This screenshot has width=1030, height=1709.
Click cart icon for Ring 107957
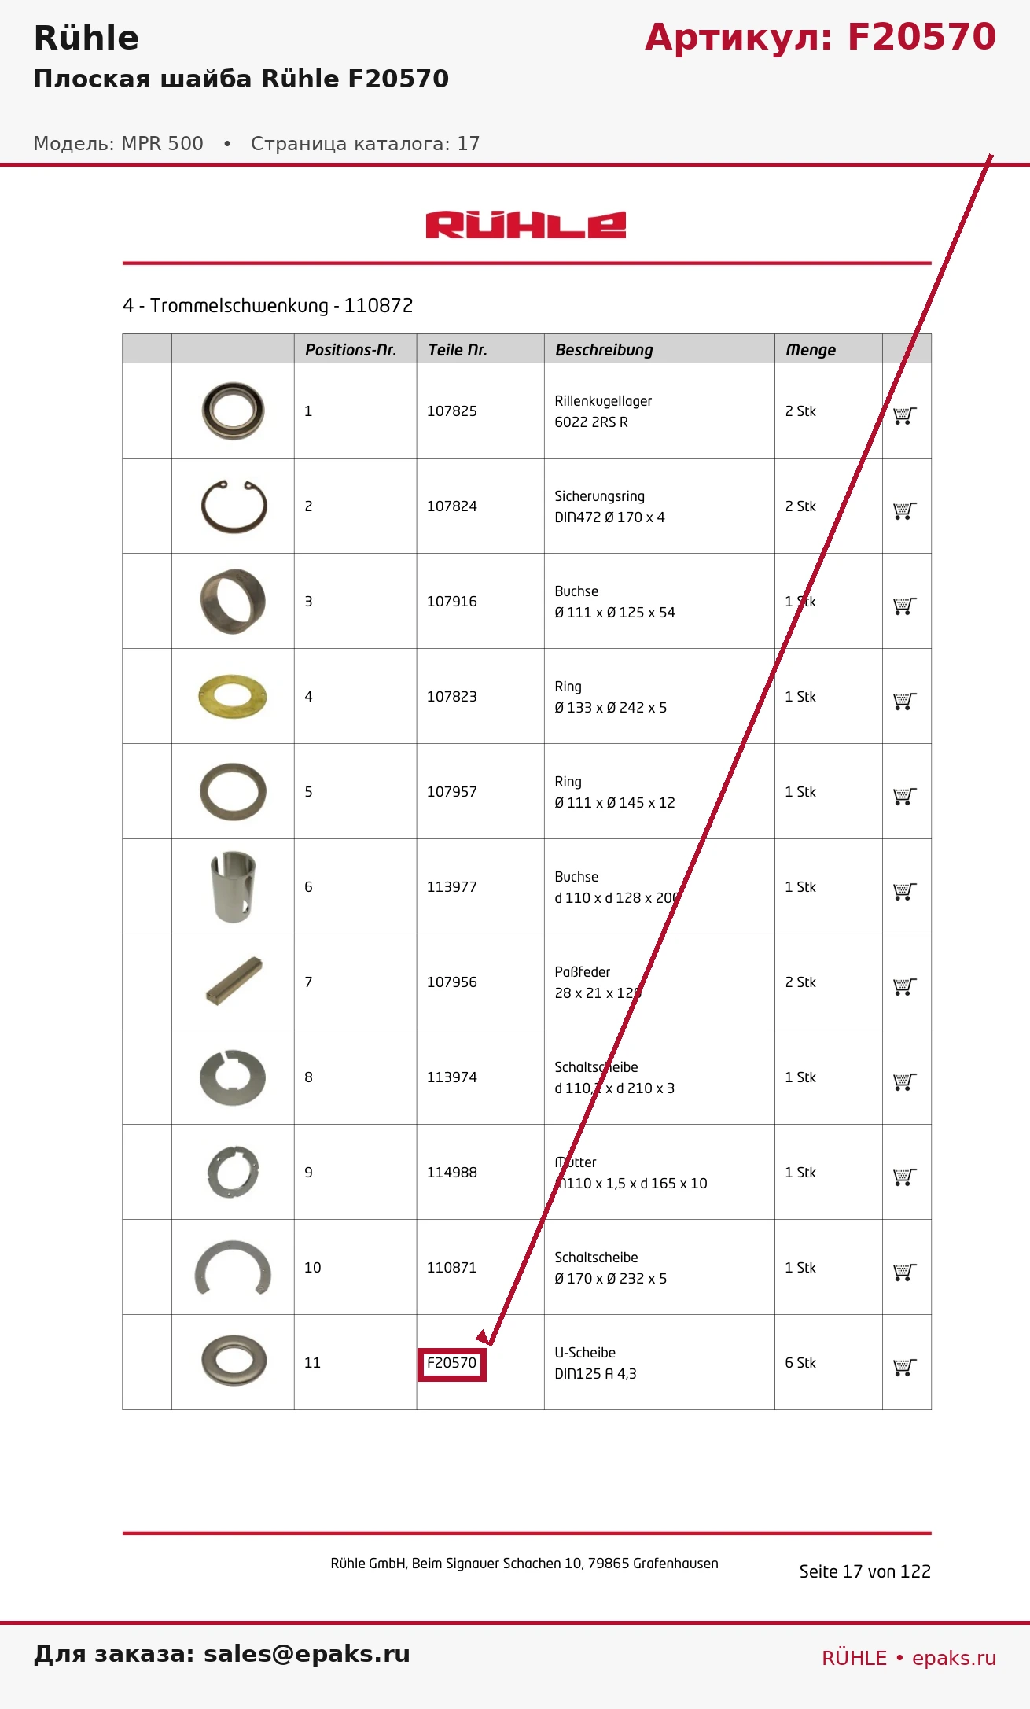pos(905,796)
